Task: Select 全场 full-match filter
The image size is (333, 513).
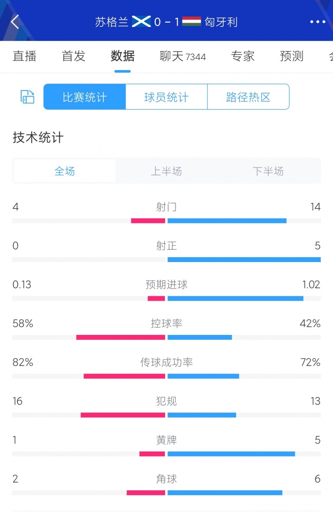Action: point(65,171)
